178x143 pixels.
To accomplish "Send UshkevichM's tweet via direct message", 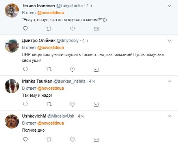I will coord(96,140).
